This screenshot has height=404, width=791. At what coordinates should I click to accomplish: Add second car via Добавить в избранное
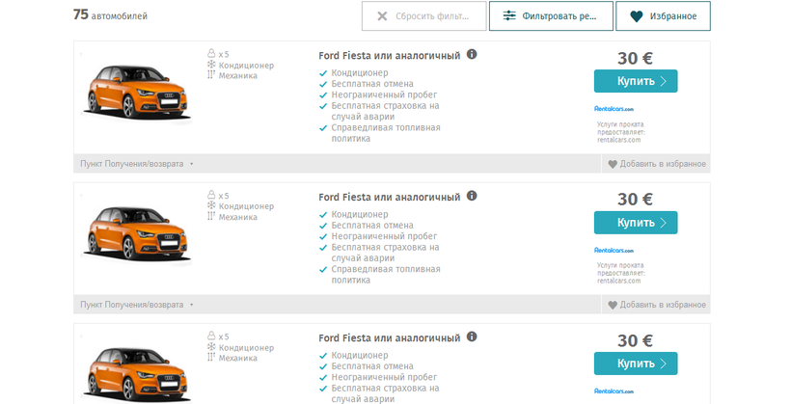[x=663, y=305]
